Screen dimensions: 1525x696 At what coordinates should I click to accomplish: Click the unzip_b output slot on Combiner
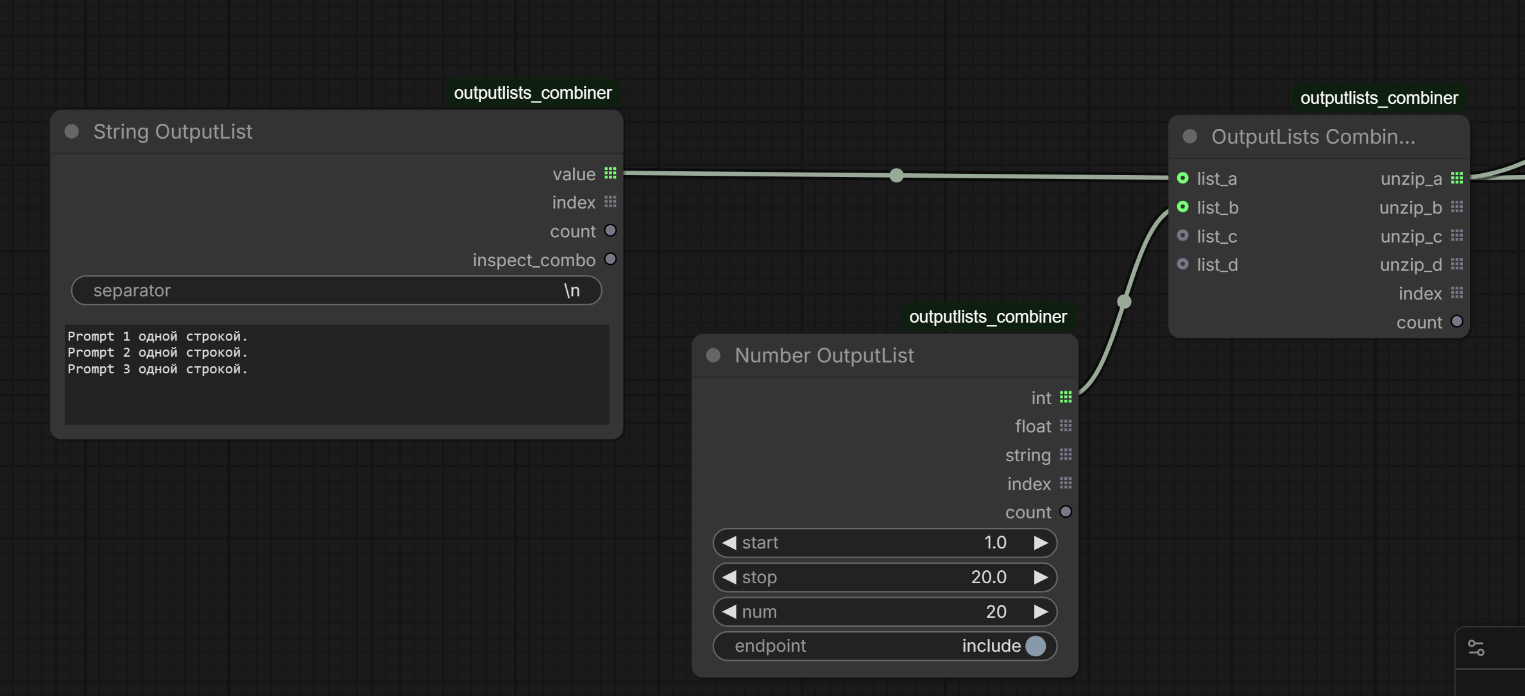pyautogui.click(x=1457, y=207)
